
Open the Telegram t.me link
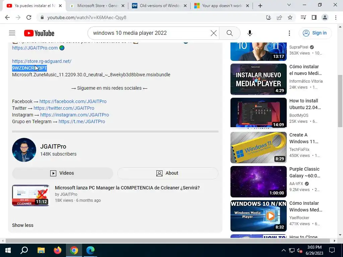tap(82, 121)
